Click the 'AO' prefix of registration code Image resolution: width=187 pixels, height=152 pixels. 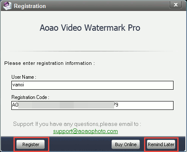pyautogui.click(x=15, y=105)
